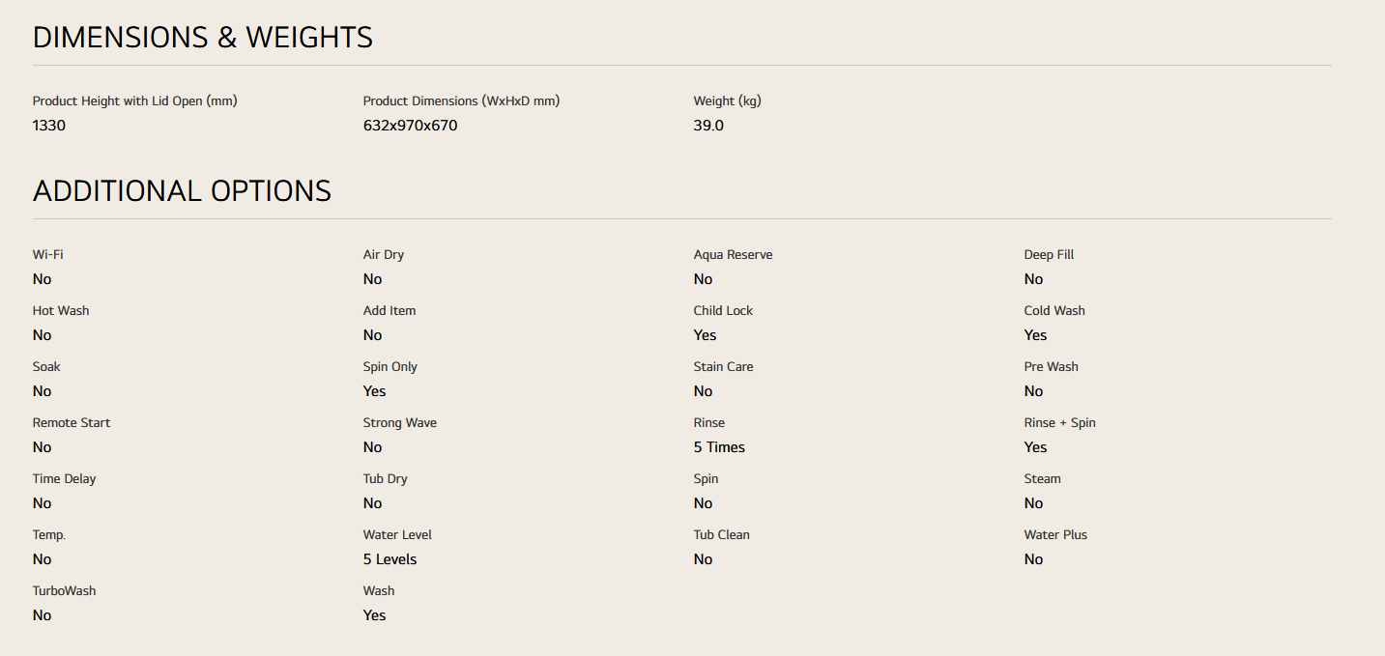
Task: Click the DIMENSIONS & WEIGHTS heading
Action: point(203,38)
